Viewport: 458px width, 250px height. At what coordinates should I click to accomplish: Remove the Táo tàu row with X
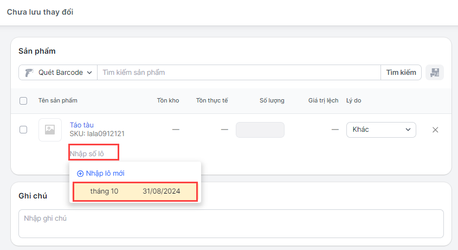pos(435,130)
